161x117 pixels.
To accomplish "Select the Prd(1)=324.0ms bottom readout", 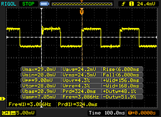I will pyautogui.click(x=77, y=104).
